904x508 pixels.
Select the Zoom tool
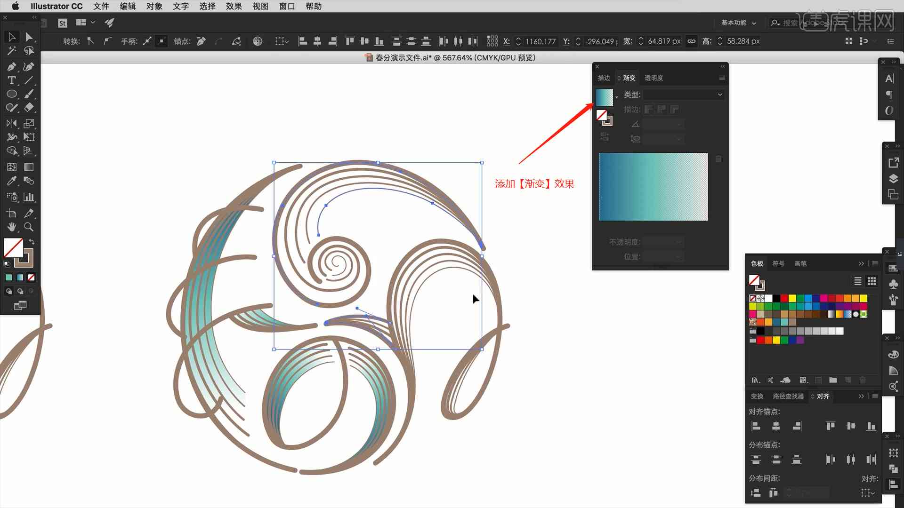(29, 226)
